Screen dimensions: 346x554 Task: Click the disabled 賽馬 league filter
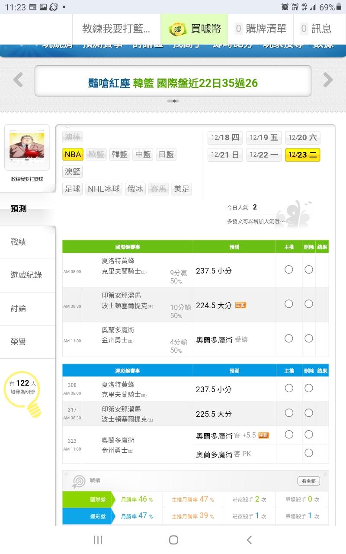[x=158, y=189]
